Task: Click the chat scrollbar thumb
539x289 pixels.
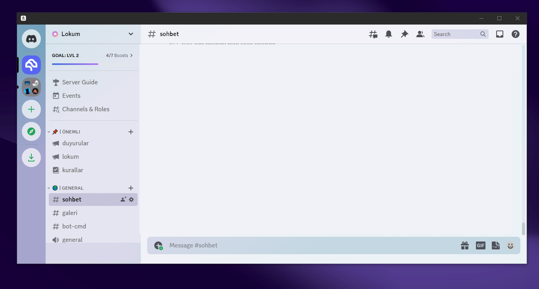Action: tap(524, 228)
